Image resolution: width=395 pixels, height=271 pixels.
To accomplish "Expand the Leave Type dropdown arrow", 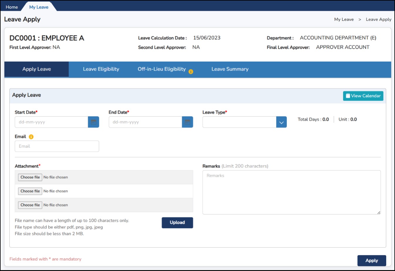I will pos(281,122).
